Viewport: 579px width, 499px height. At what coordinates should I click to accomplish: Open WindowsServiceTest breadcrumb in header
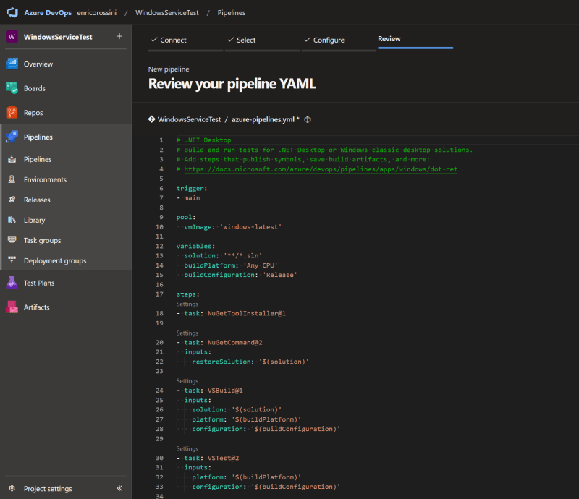(167, 12)
